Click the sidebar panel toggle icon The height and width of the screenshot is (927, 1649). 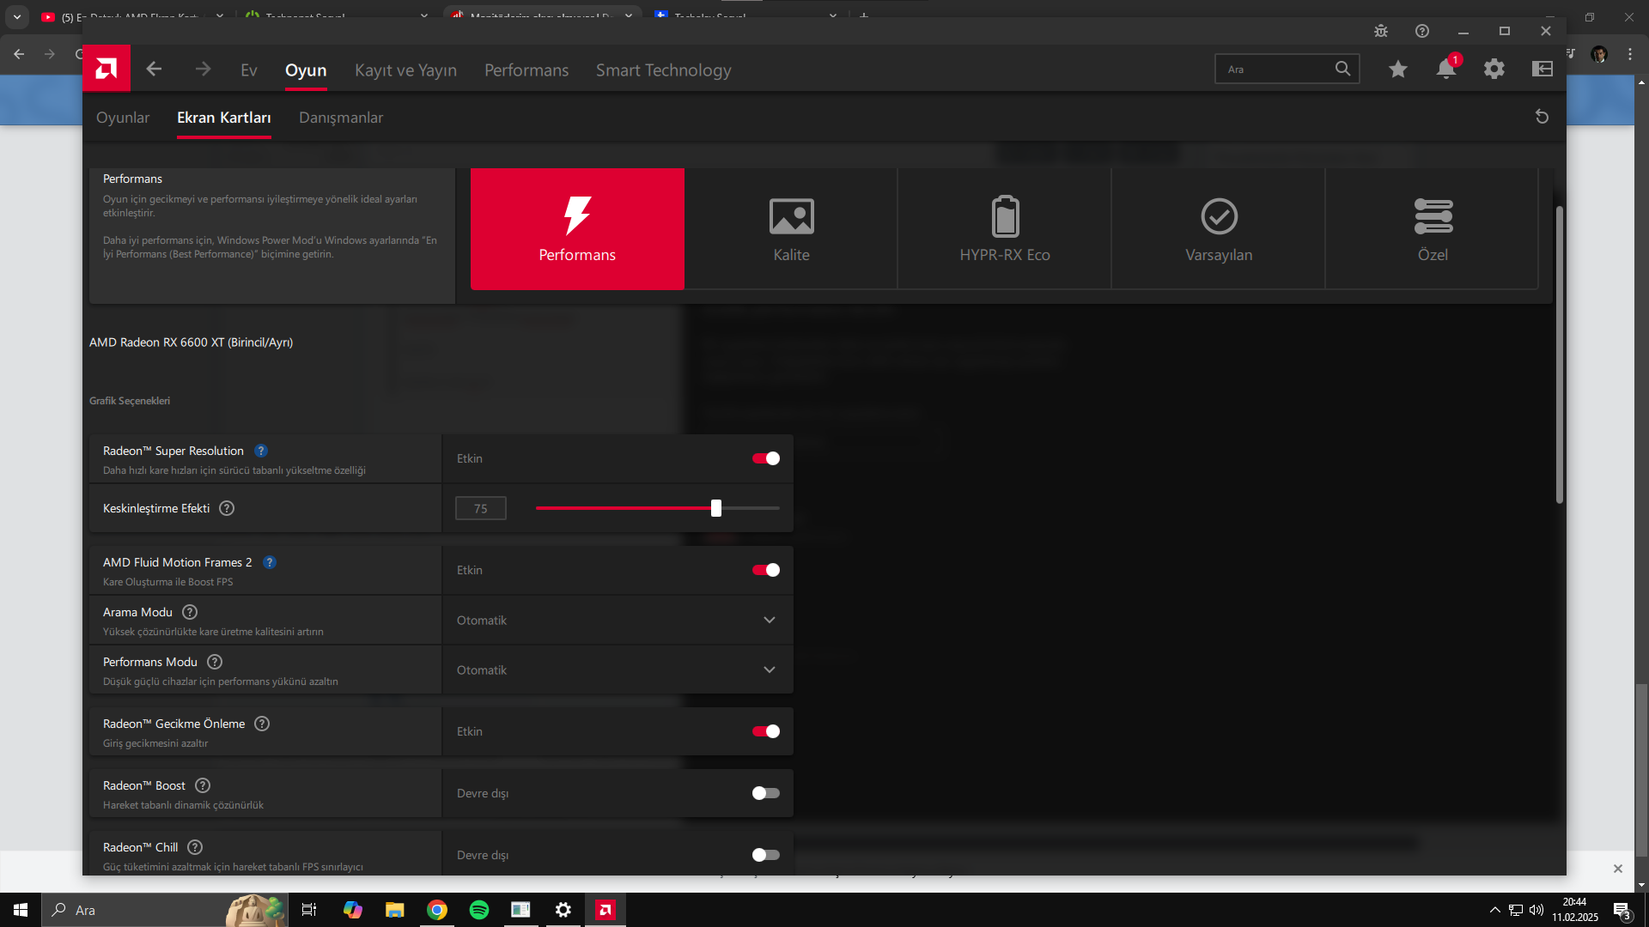1543,69
